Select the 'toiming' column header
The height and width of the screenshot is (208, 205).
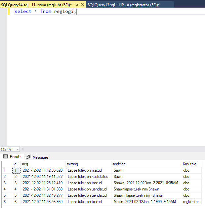point(88,164)
